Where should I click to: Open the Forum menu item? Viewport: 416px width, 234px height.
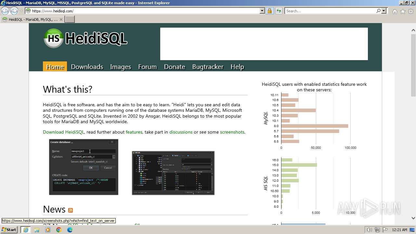147,67
